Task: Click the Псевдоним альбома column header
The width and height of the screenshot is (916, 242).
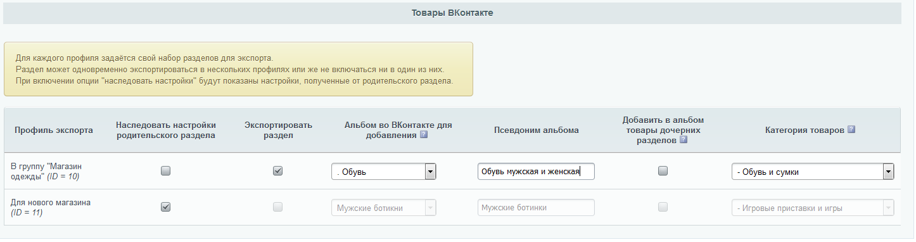Action: (537, 130)
